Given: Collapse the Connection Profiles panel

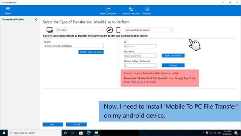Looking at the screenshot, I should tap(36, 19).
